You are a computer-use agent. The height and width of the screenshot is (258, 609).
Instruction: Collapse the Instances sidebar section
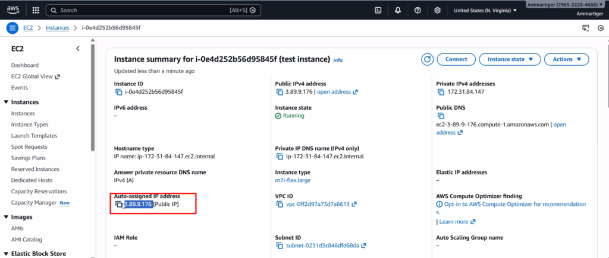[6, 102]
